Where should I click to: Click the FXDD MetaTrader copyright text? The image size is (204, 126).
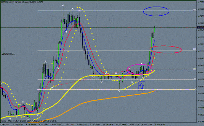point(29,121)
